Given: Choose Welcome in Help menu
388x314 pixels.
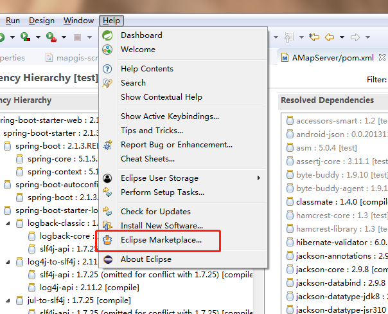Looking at the screenshot, I should point(138,50).
